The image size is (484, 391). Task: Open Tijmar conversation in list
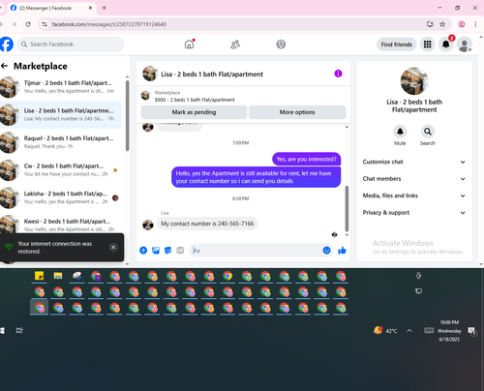[61, 87]
